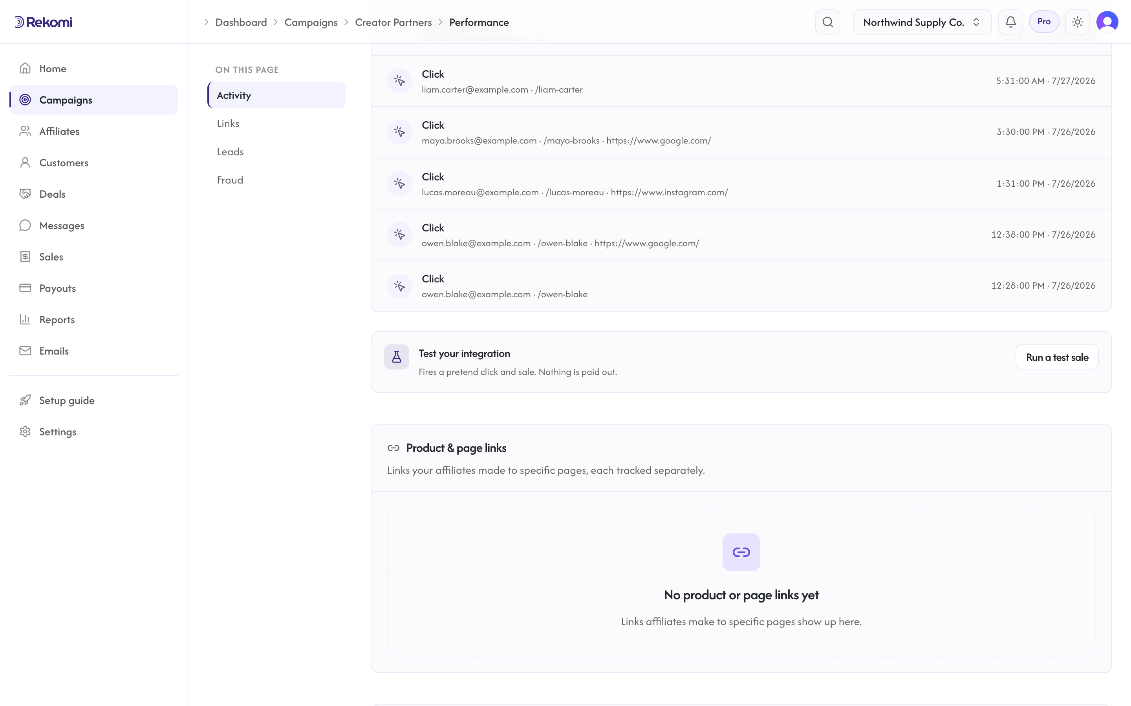
Task: Go to Creator Partners breadcrumb
Action: (x=393, y=22)
